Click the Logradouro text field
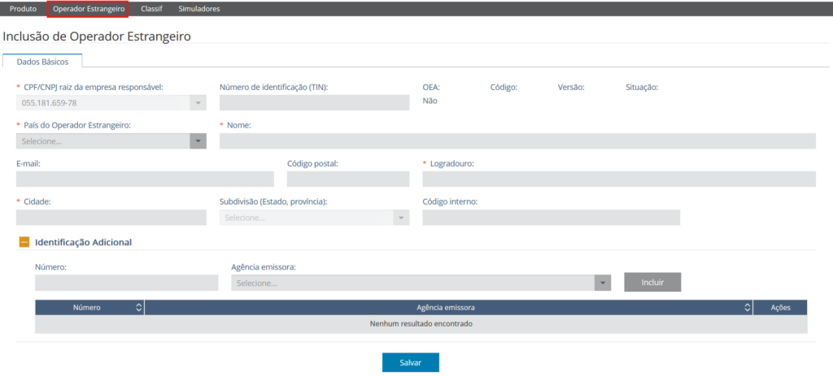Screen dimensions: 833x376 tap(618, 179)
